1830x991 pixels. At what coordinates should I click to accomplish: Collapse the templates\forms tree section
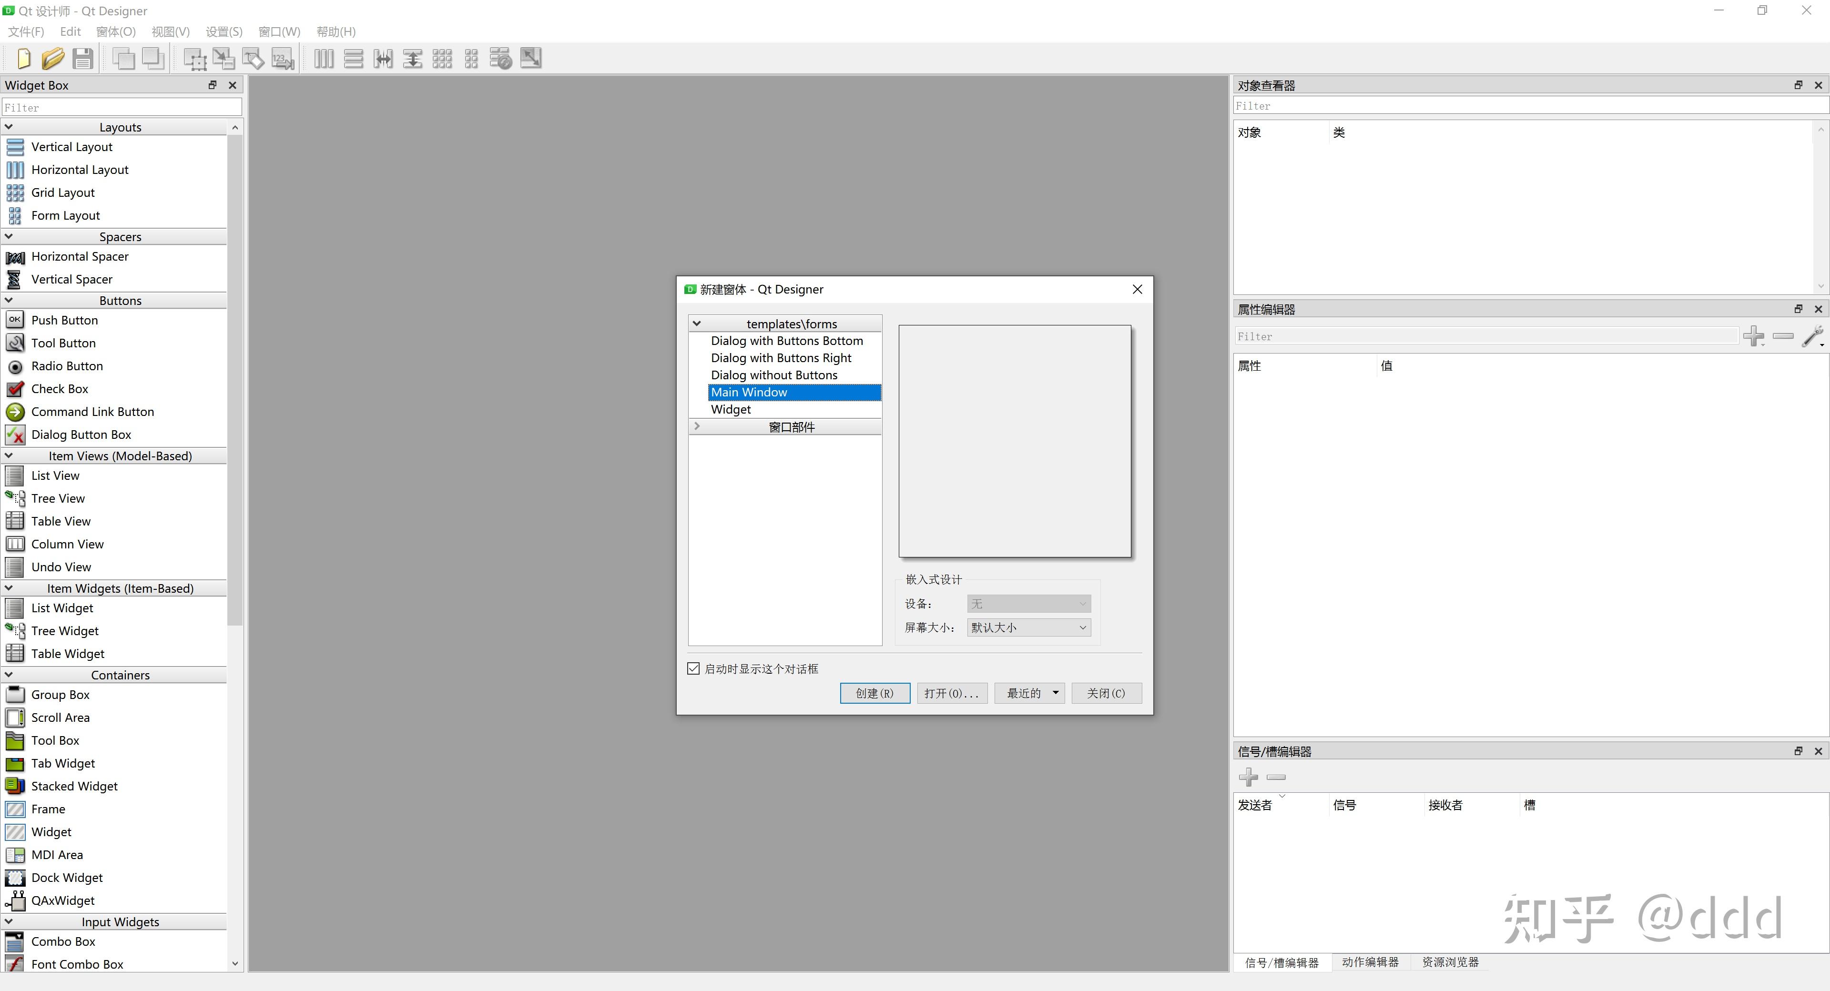(x=697, y=323)
